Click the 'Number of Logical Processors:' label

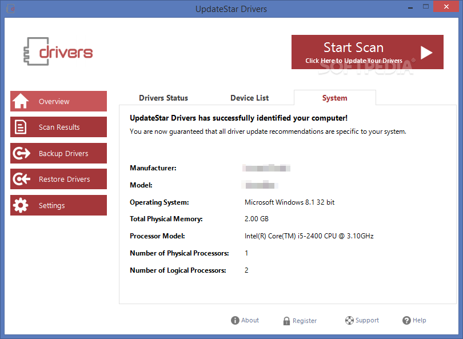coord(178,270)
